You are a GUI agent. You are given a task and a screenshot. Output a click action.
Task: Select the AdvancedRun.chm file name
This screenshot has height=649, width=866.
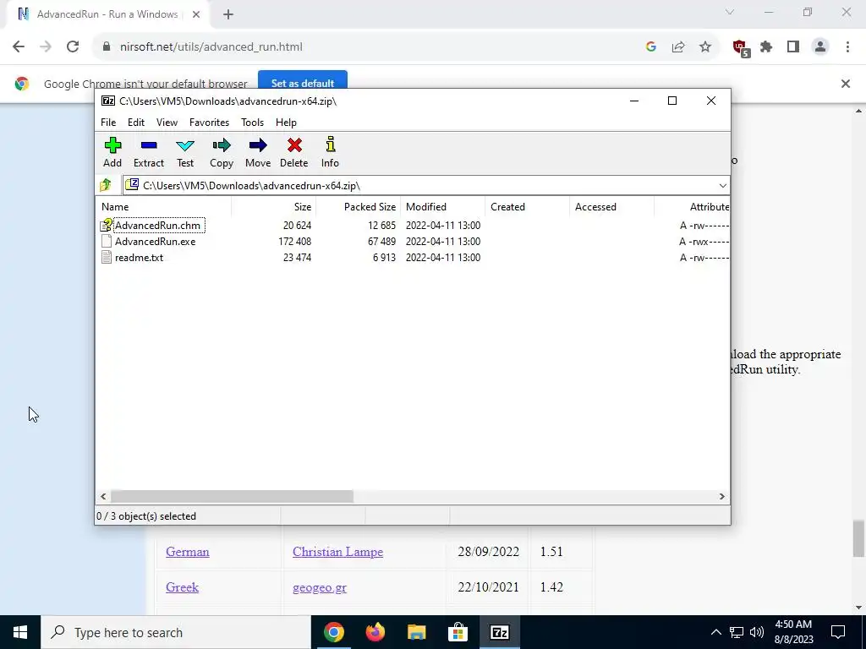(x=158, y=225)
